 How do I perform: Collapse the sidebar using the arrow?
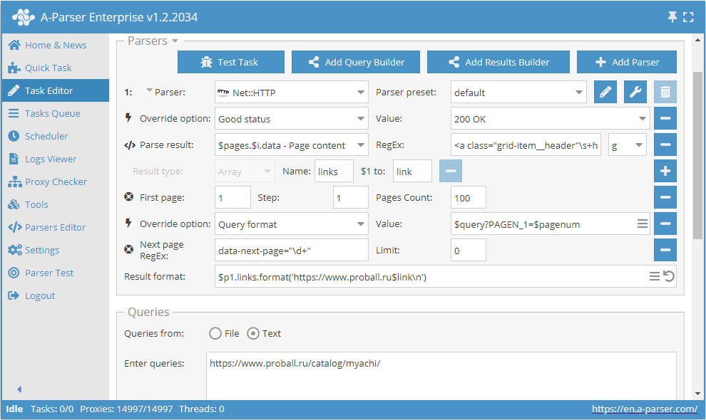pos(19,389)
